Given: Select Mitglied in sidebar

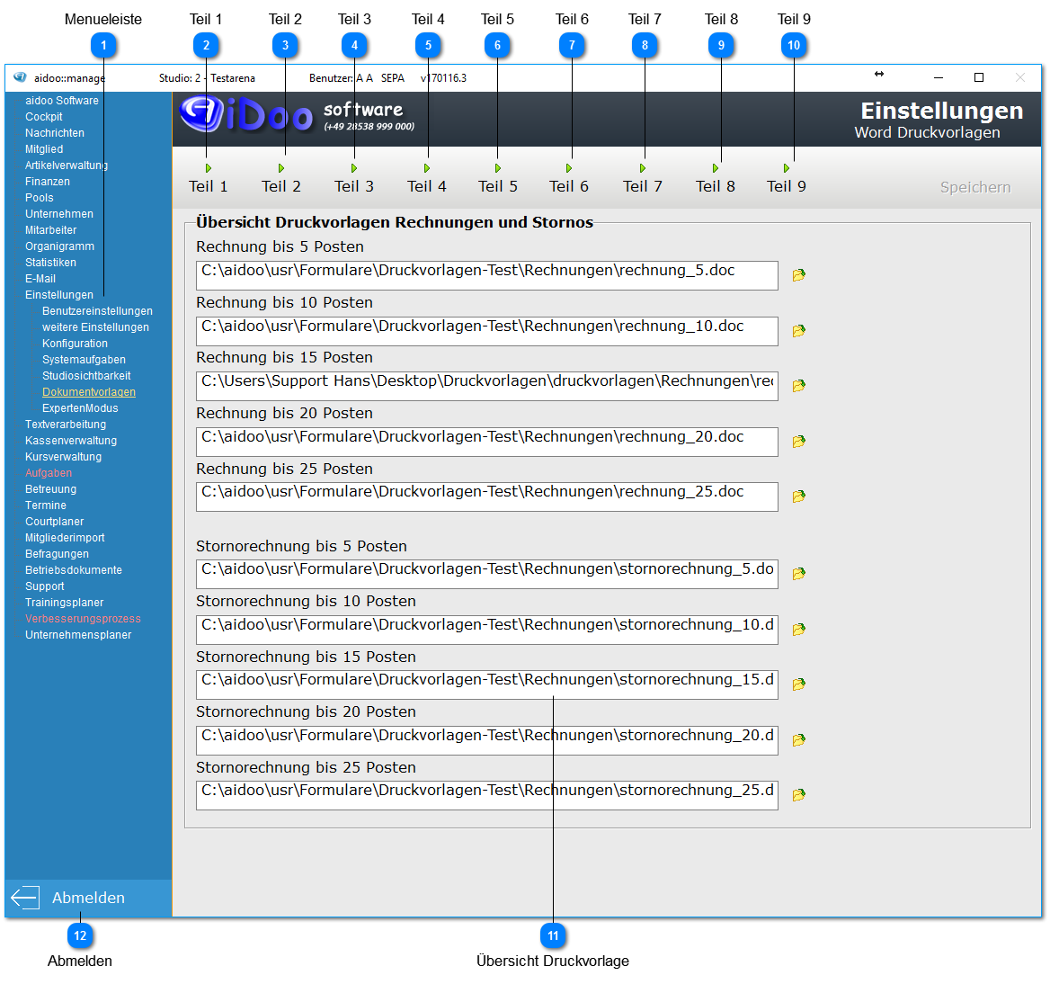Looking at the screenshot, I should click(x=44, y=149).
